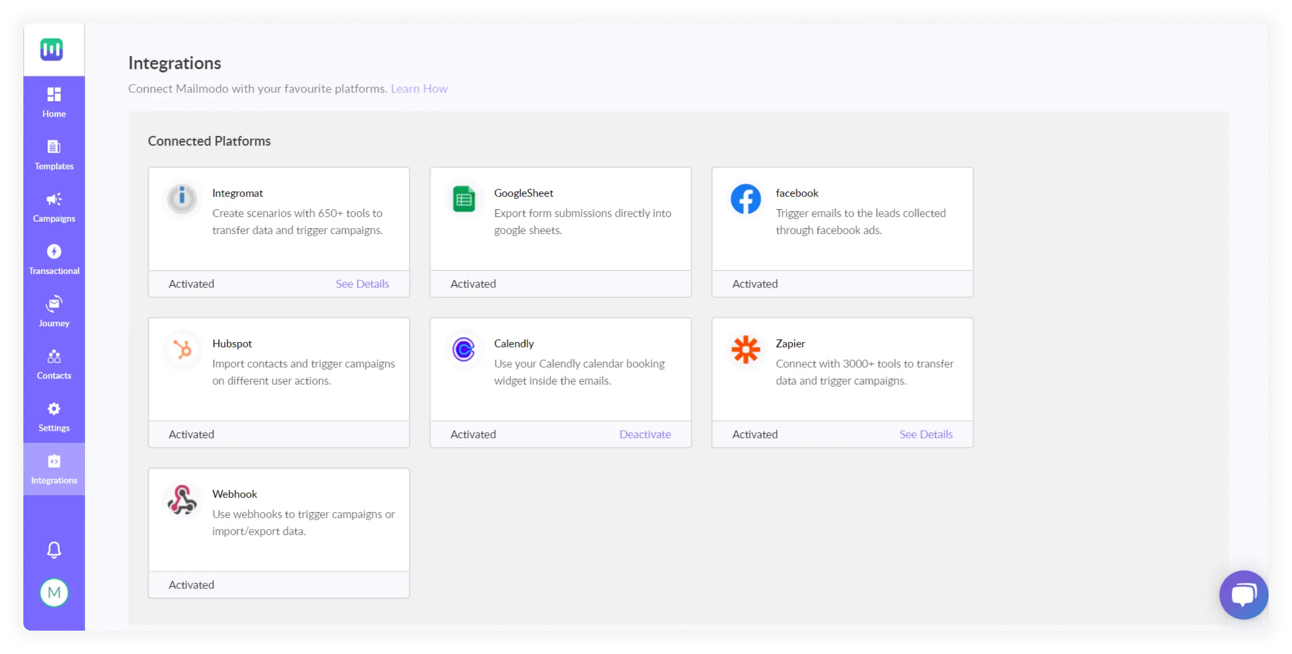Open the chat support bubble
The image size is (1292, 654).
[x=1243, y=595]
